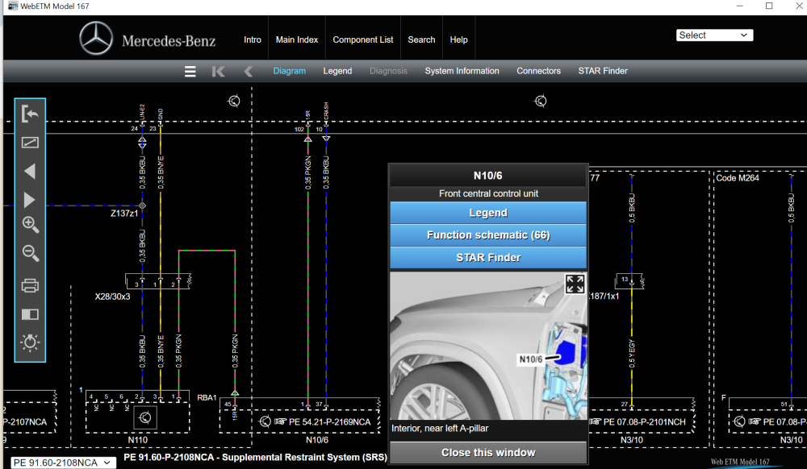Open the PE 91.60-2108NCA diagram dropdown
807x469 pixels.
point(62,463)
